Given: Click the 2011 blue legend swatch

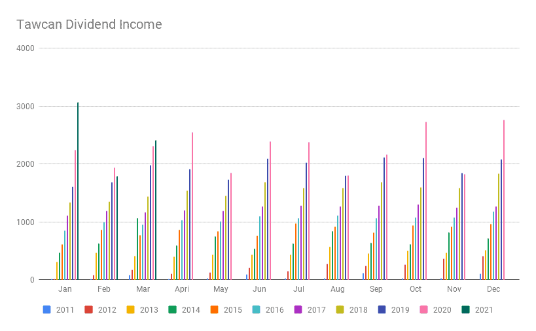Looking at the screenshot, I should 46,309.
